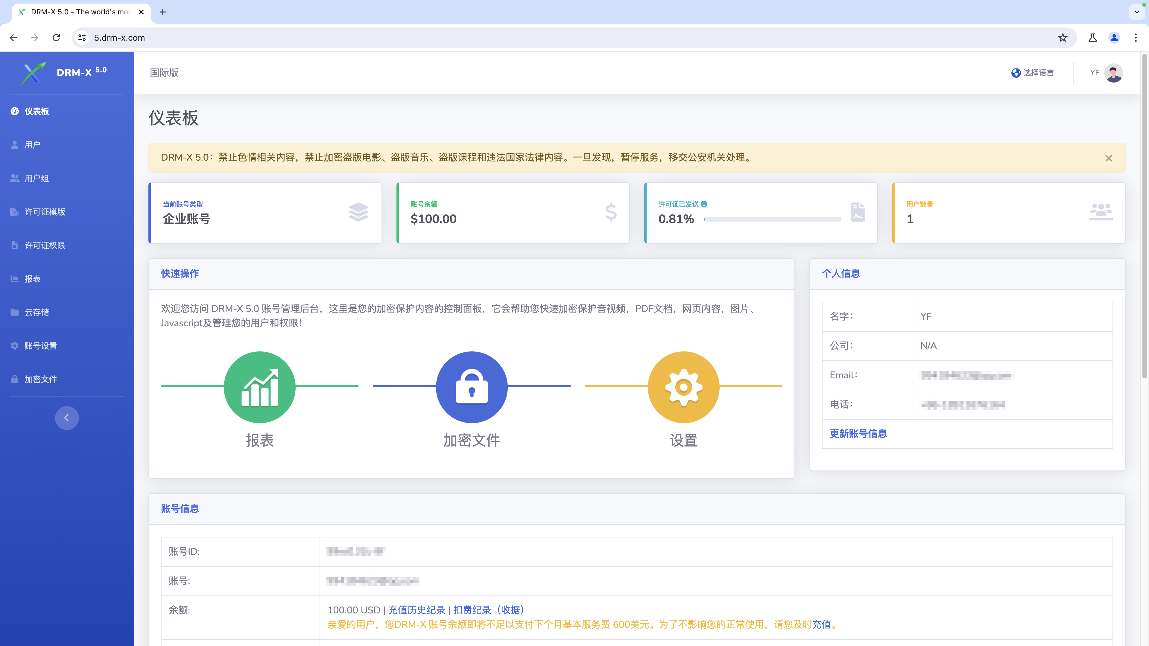The width and height of the screenshot is (1149, 646).
Task: Open Chrome three-dot menu
Action: point(1136,38)
